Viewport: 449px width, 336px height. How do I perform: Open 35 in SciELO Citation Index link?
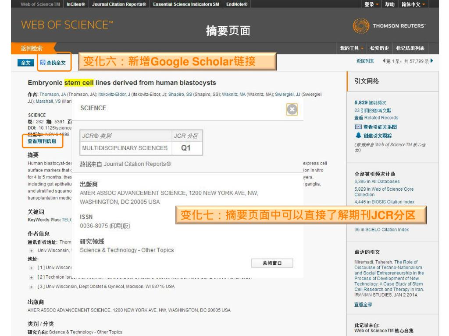coord(381,229)
